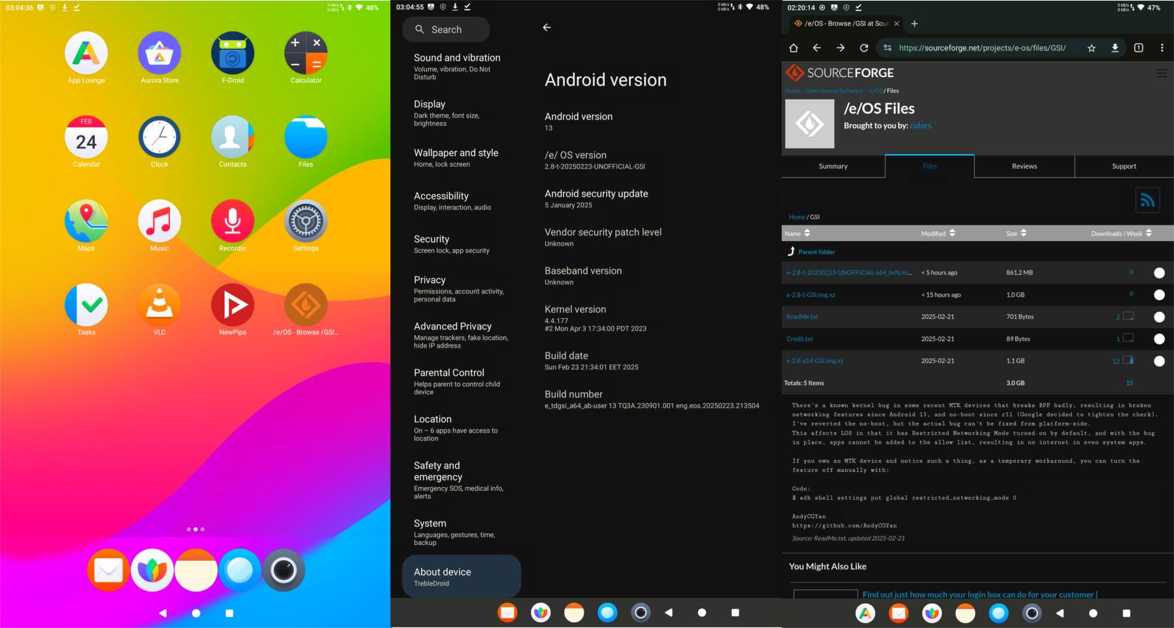Click the white info circle in ReadMe.txt row
The width and height of the screenshot is (1174, 628).
point(1159,317)
